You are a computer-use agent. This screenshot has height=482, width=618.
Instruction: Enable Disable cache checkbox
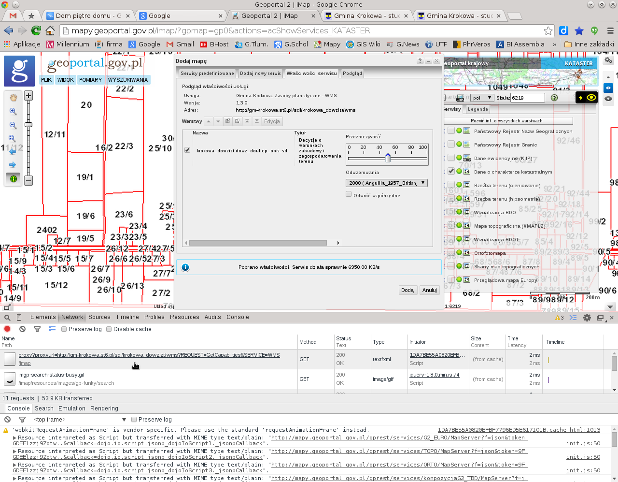(x=109, y=329)
